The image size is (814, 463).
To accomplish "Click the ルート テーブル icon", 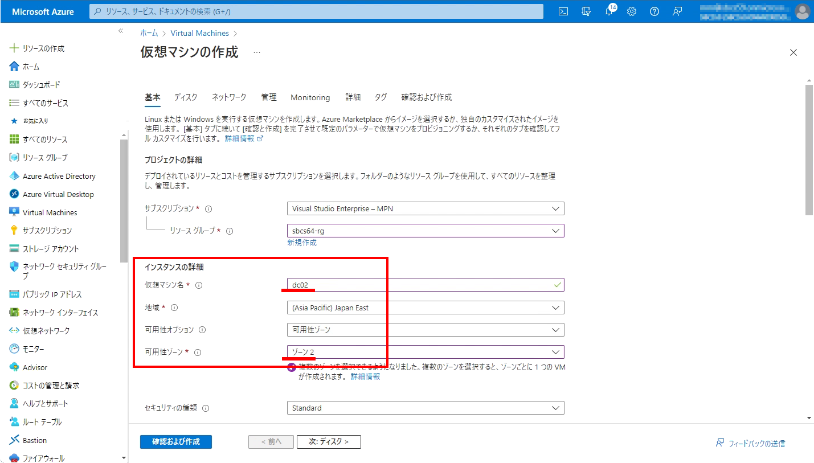I will (x=14, y=422).
